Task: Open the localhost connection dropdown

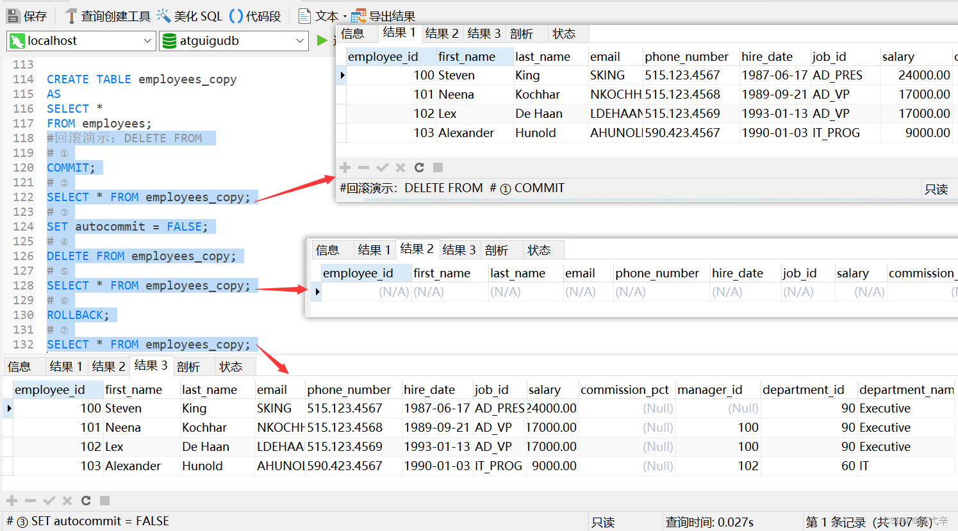Action: (x=147, y=41)
